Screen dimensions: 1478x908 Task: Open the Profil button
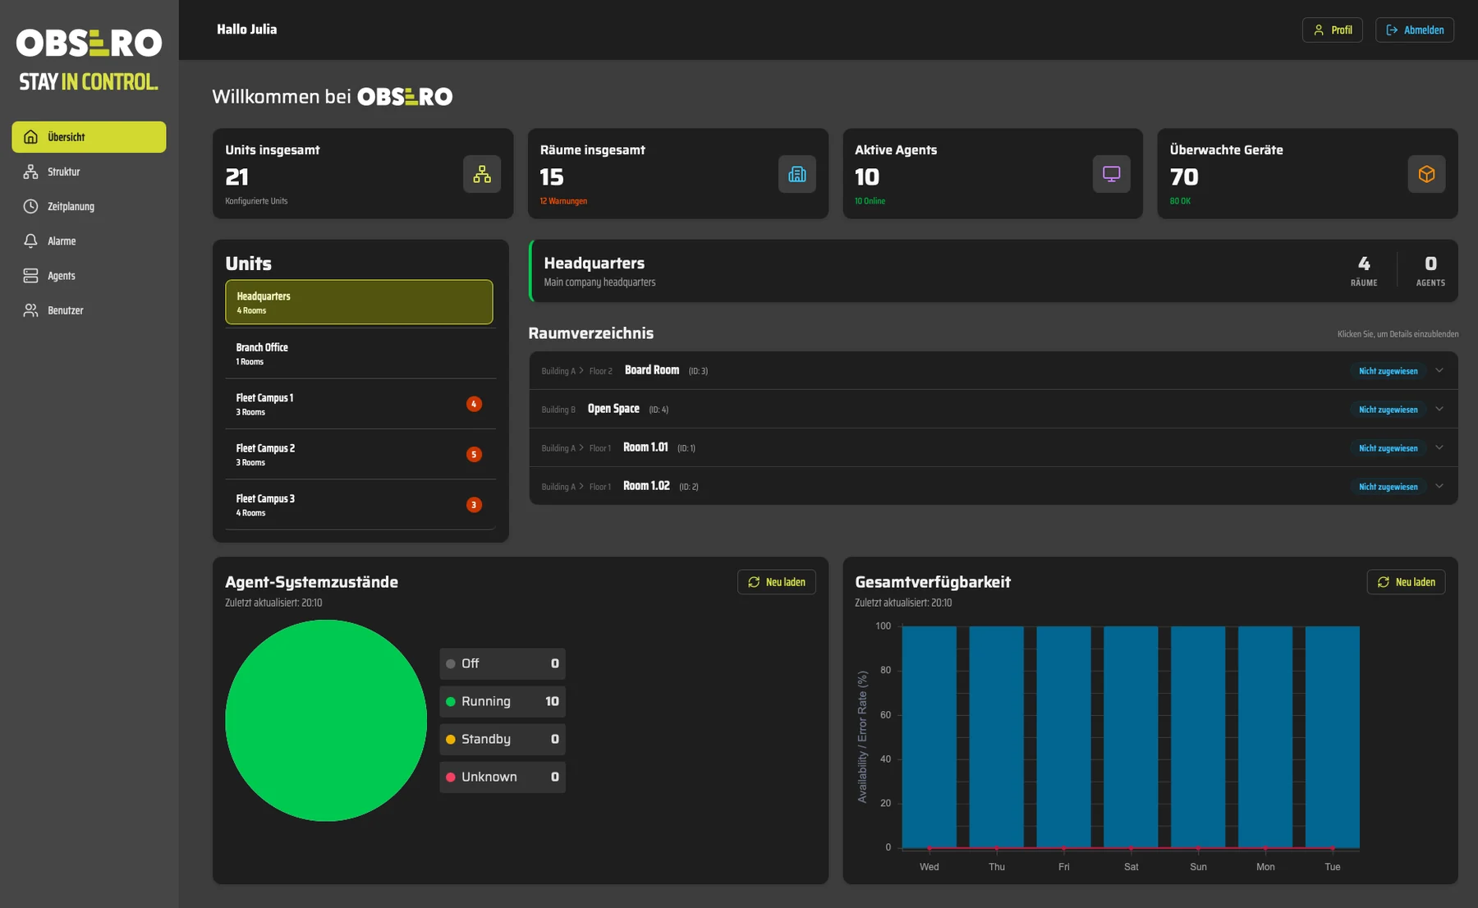click(x=1332, y=30)
